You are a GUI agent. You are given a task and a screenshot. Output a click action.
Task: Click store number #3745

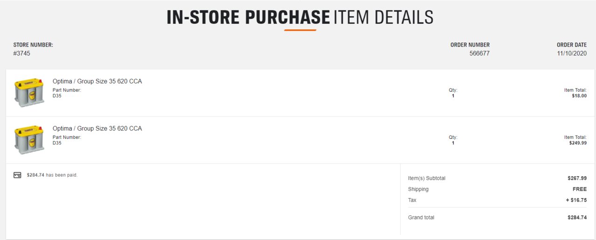coord(22,54)
